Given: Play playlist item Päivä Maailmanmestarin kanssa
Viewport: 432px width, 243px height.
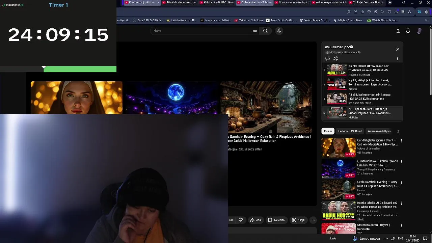Looking at the screenshot, I should click(362, 99).
